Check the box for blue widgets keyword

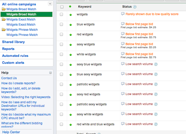click(x=61, y=24)
